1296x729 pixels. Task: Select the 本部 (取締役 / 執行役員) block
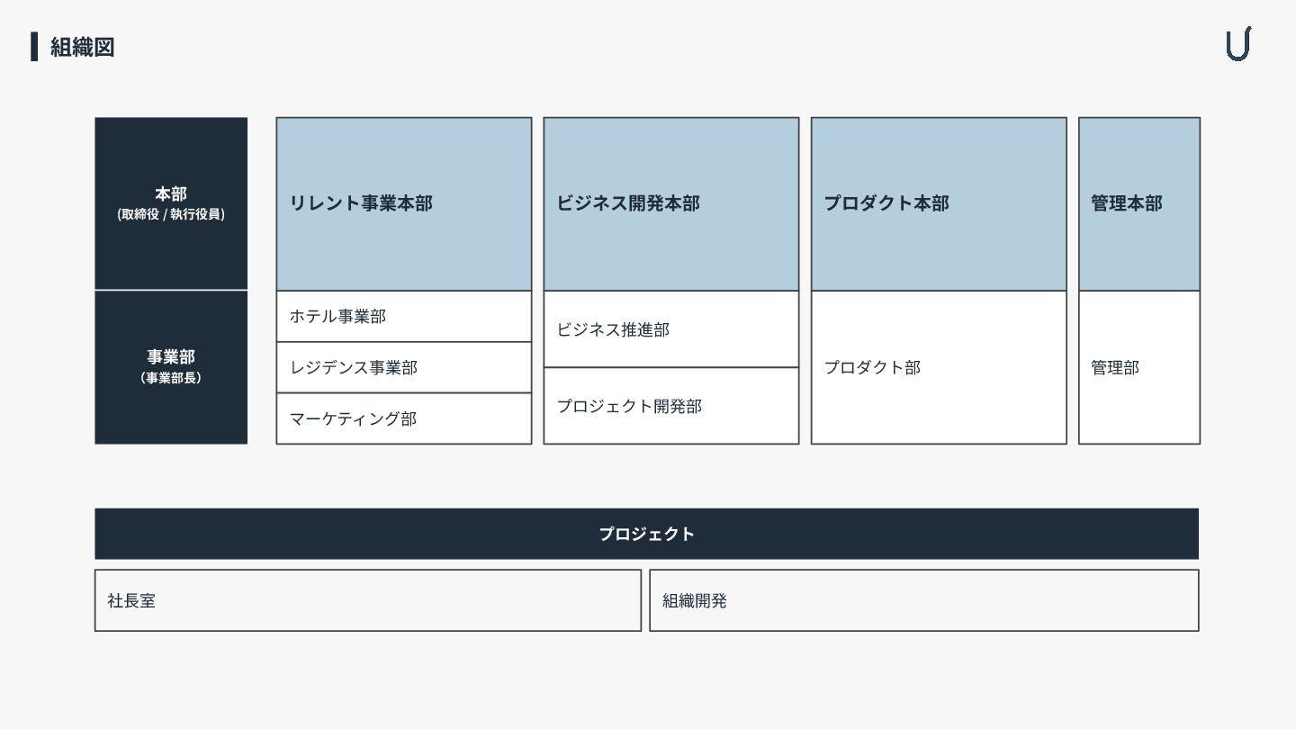pyautogui.click(x=171, y=203)
